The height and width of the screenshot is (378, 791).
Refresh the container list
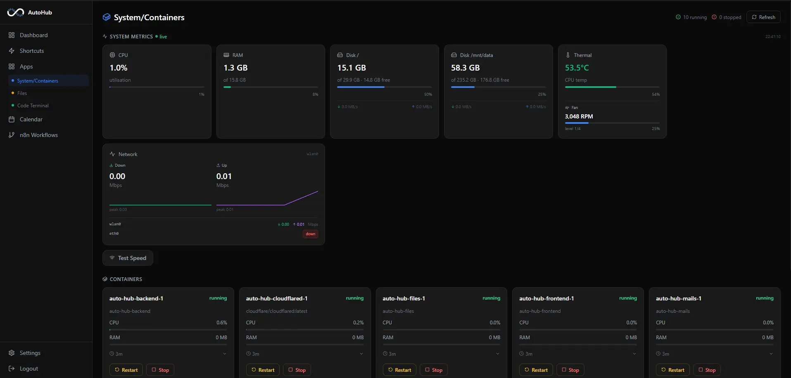[763, 17]
